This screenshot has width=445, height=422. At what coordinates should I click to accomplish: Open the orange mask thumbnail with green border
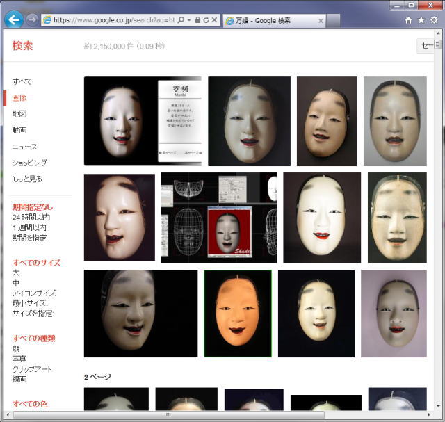tap(238, 314)
